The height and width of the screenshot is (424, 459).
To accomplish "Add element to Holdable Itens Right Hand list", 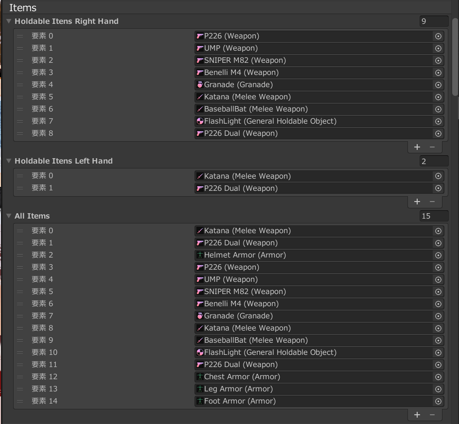I will pos(417,147).
